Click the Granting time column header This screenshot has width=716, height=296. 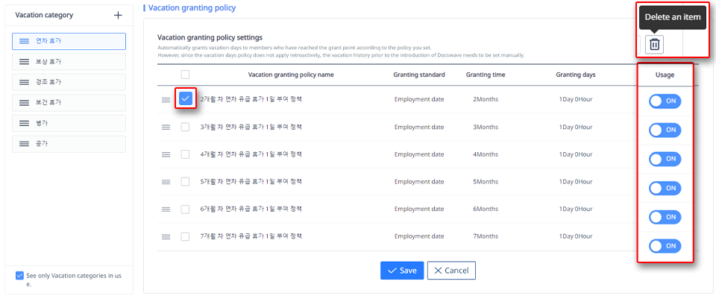[486, 75]
